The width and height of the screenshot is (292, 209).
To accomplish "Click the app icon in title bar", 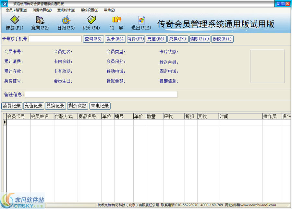I will (x=4, y=4).
